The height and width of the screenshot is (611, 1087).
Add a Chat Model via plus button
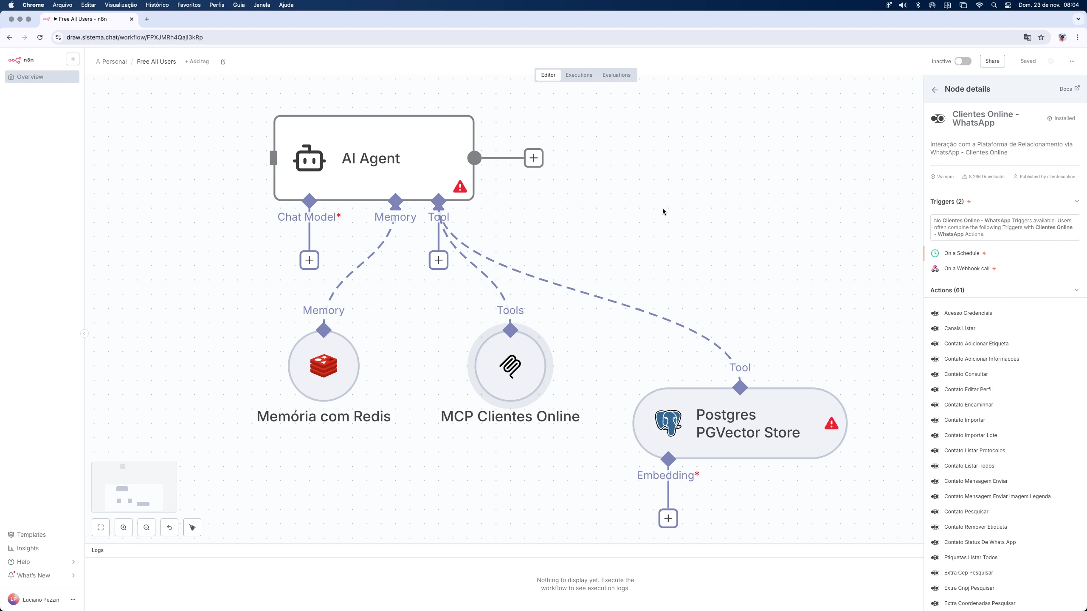(x=310, y=260)
